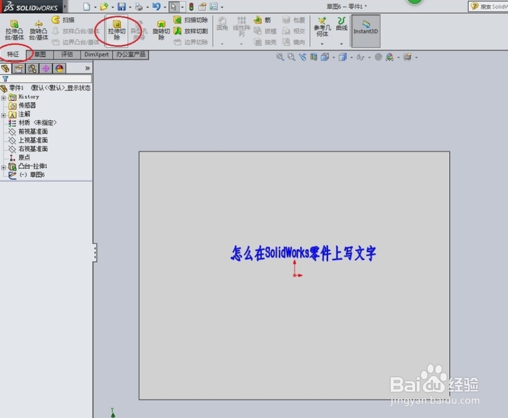
Task: Open the Apply Scene colored sphere control
Action: pyautogui.click(x=390, y=57)
